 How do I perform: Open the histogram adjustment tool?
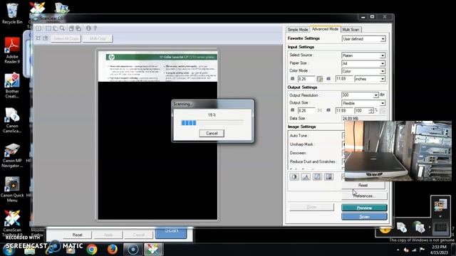(306, 177)
